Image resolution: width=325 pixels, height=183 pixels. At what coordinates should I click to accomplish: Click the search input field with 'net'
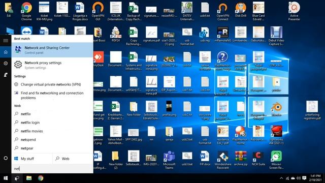coord(52,168)
